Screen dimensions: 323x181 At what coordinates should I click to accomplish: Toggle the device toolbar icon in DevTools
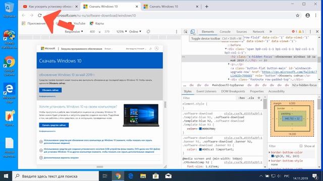click(192, 32)
